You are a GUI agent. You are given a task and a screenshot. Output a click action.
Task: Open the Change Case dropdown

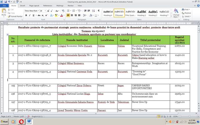pos(57,11)
